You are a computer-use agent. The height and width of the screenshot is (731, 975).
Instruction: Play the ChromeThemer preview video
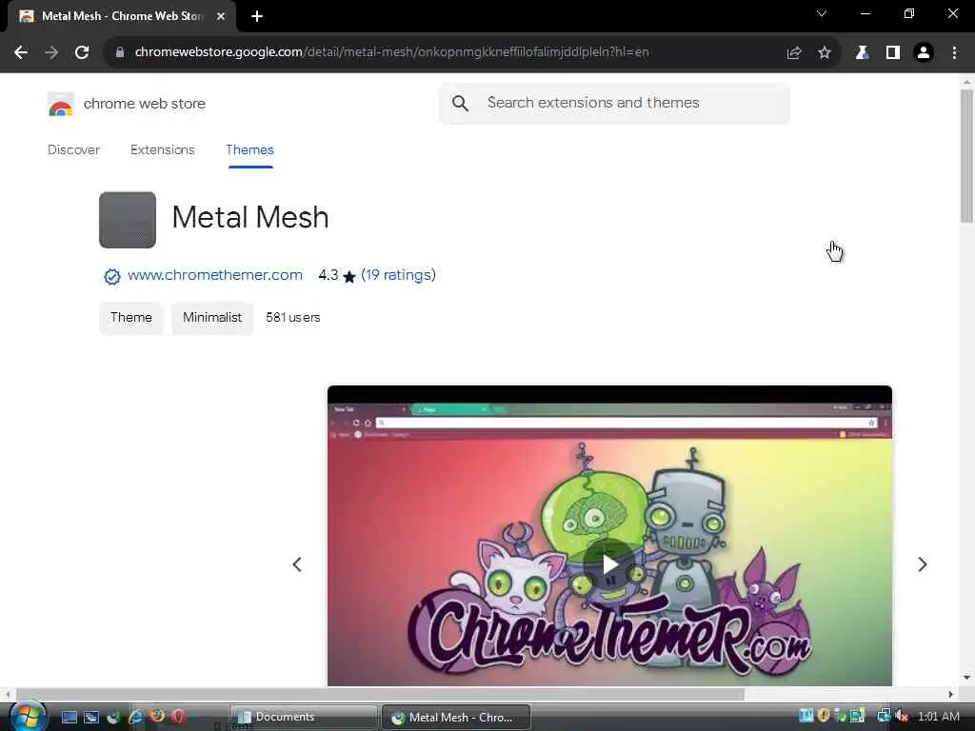(x=609, y=564)
